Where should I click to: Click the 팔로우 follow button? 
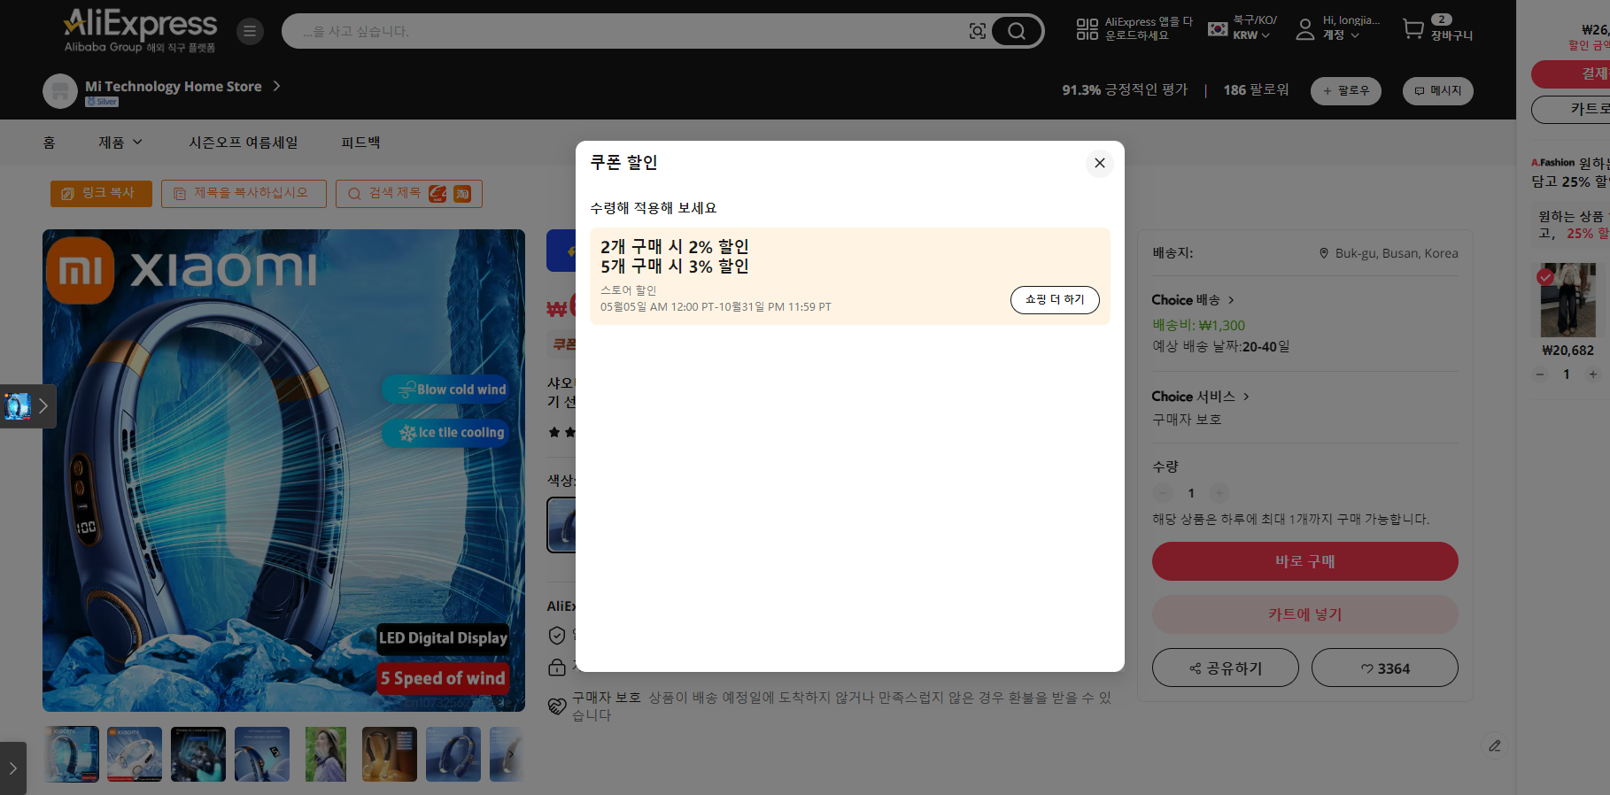(x=1345, y=91)
